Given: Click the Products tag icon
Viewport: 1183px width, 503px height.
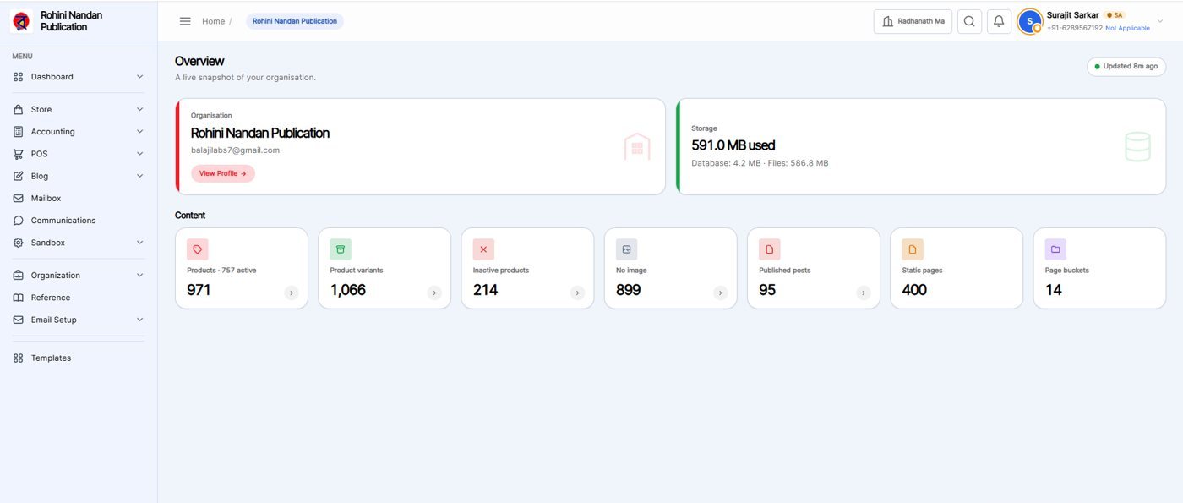Looking at the screenshot, I should [x=198, y=249].
